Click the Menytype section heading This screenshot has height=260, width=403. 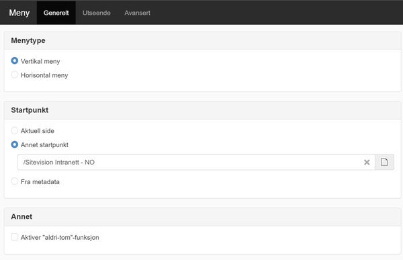tap(28, 40)
